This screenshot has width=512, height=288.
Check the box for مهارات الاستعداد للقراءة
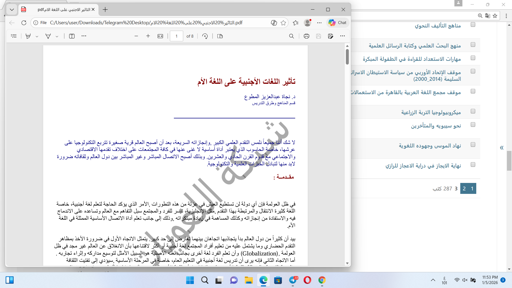(473, 58)
